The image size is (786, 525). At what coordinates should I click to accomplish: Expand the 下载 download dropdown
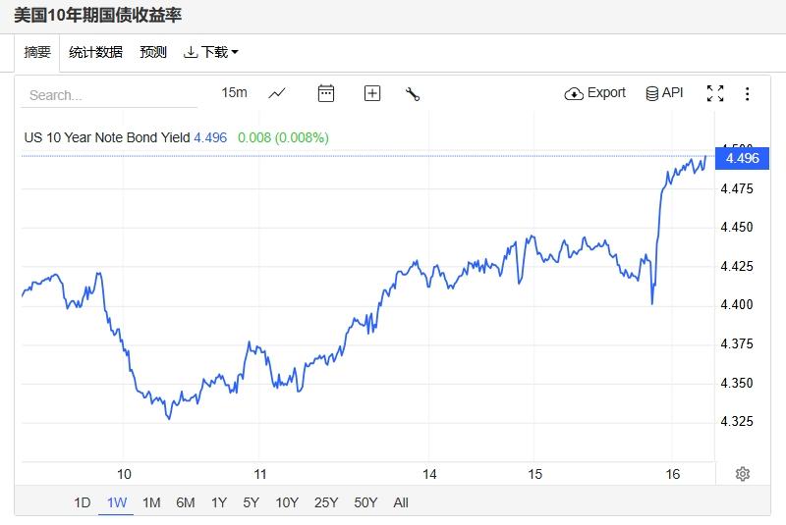point(210,52)
